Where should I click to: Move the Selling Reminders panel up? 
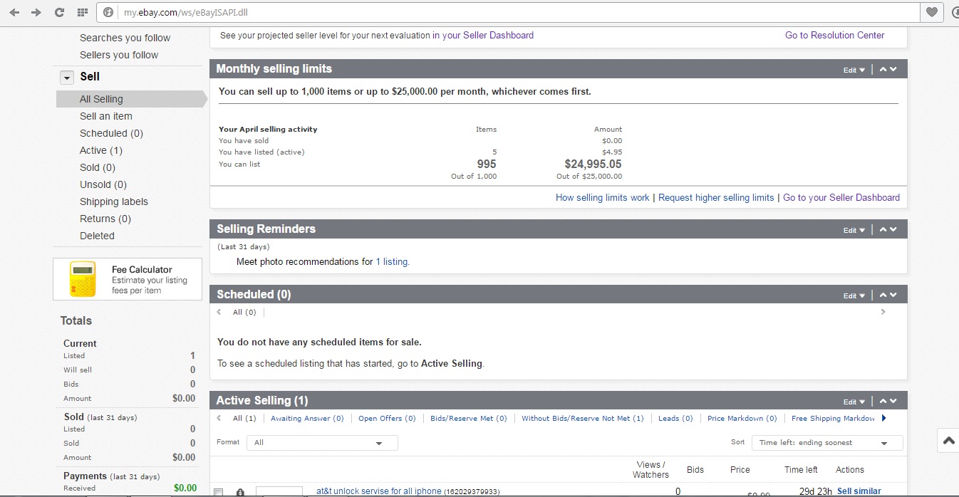pos(883,229)
